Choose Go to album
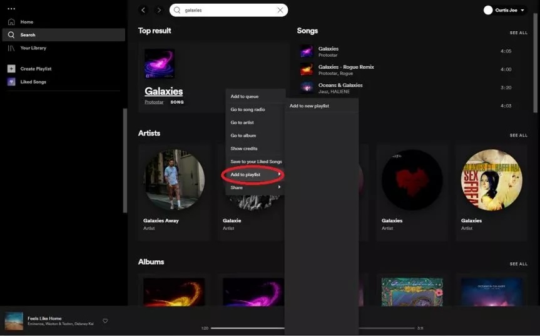The width and height of the screenshot is (540, 336). [x=255, y=136]
